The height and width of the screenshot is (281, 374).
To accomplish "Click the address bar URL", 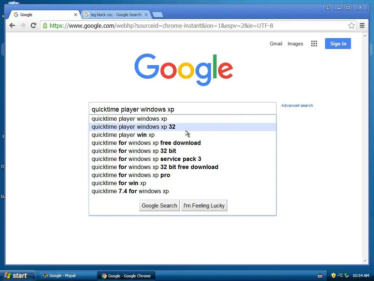I will click(161, 26).
